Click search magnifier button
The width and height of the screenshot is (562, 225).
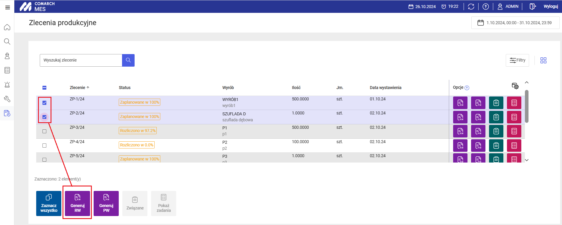128,60
